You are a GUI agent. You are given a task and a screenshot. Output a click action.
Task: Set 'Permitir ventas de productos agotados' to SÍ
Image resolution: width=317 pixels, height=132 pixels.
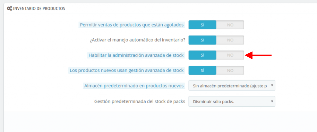coord(202,25)
